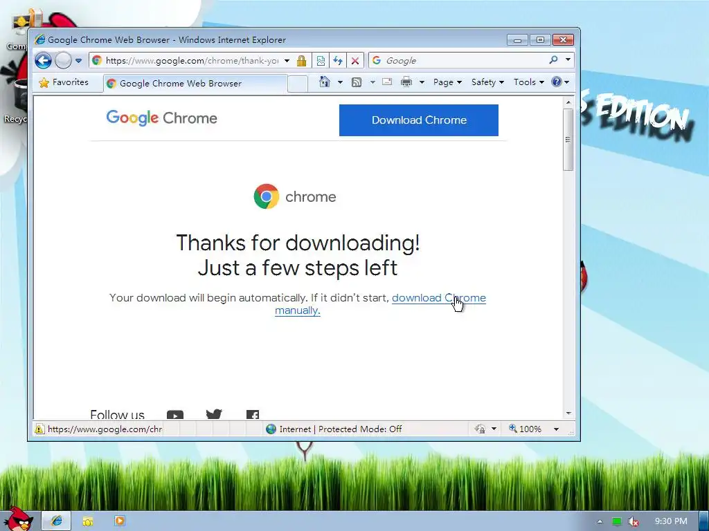The height and width of the screenshot is (531, 709).
Task: Click Internet Explorer taskbar icon
Action: (x=57, y=521)
